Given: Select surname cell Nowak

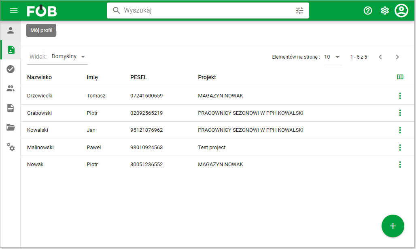Looking at the screenshot, I should click(x=35, y=165).
